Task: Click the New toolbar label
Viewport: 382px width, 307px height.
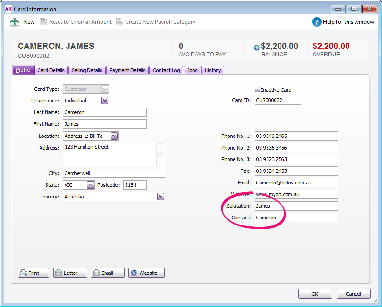Action: 29,22
